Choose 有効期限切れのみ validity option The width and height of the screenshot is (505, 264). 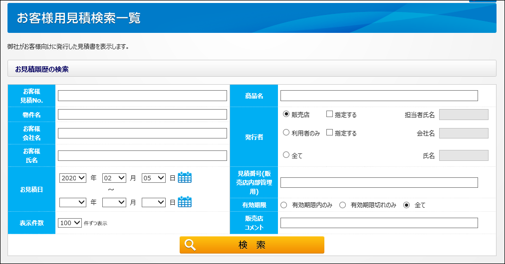coord(343,205)
